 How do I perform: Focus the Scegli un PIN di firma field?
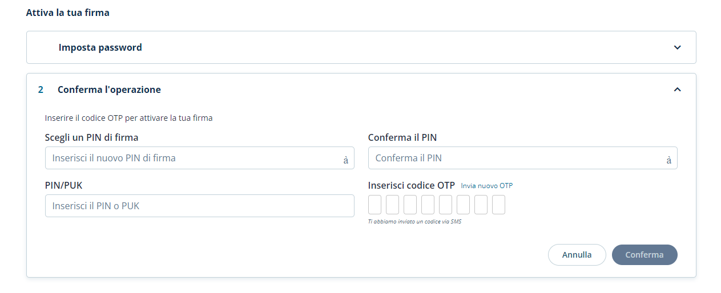coord(191,158)
